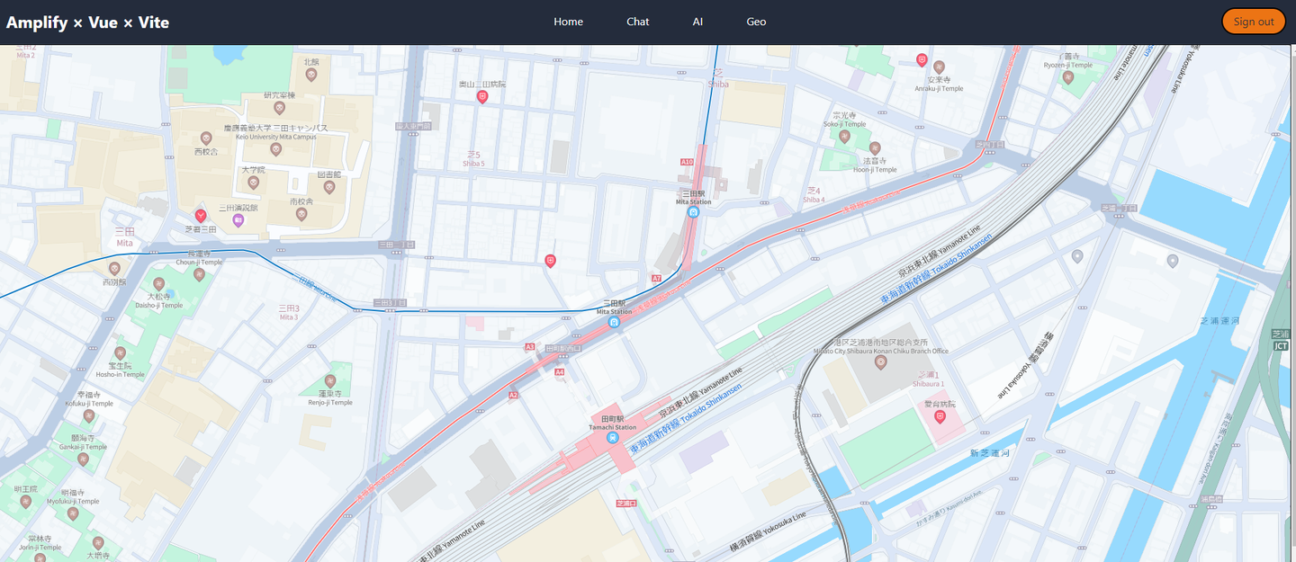The width and height of the screenshot is (1296, 562).
Task: Click the 西校舎 map marker
Action: [206, 138]
